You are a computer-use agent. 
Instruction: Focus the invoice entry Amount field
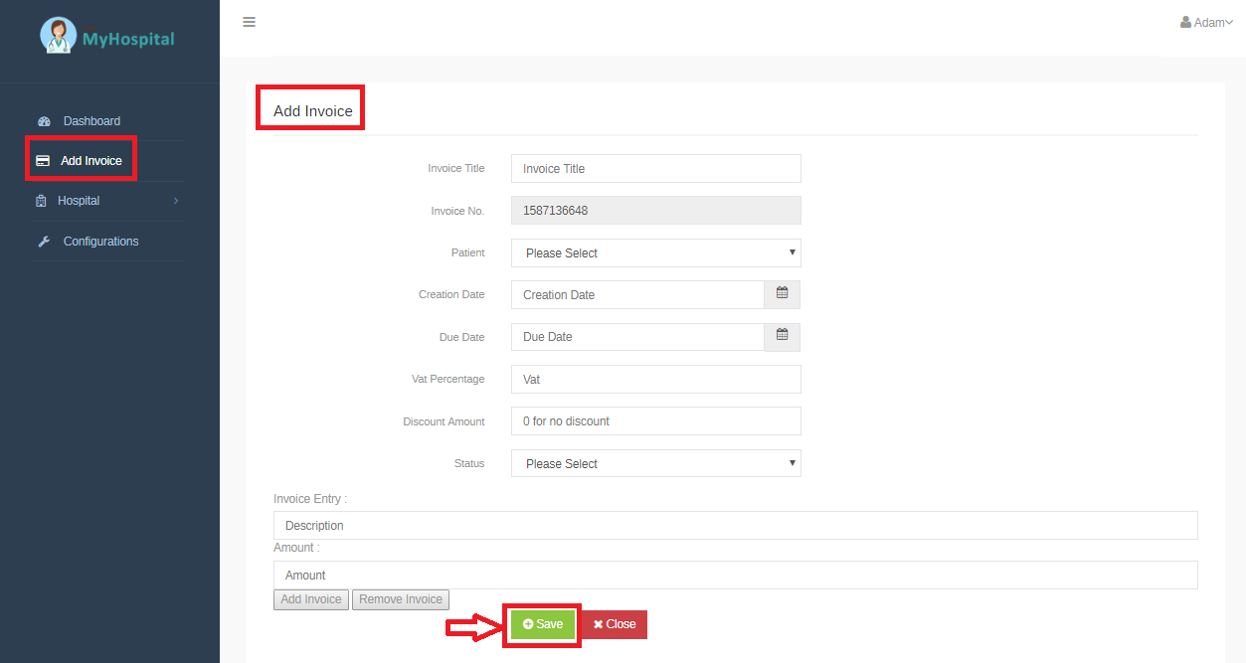pyautogui.click(x=736, y=575)
